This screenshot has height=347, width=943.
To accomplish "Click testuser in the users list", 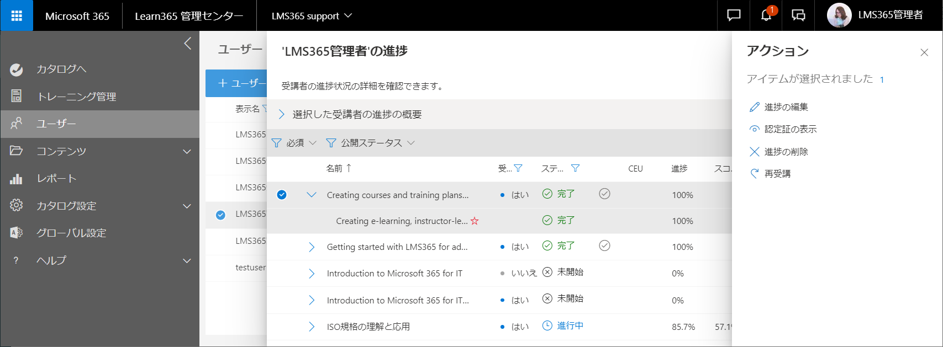I will [x=250, y=267].
